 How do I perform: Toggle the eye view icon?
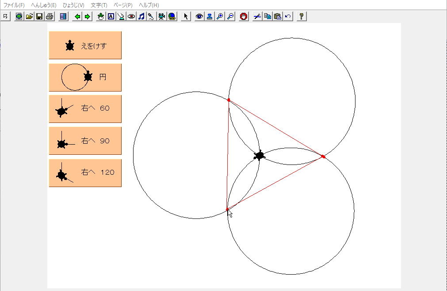(199, 16)
